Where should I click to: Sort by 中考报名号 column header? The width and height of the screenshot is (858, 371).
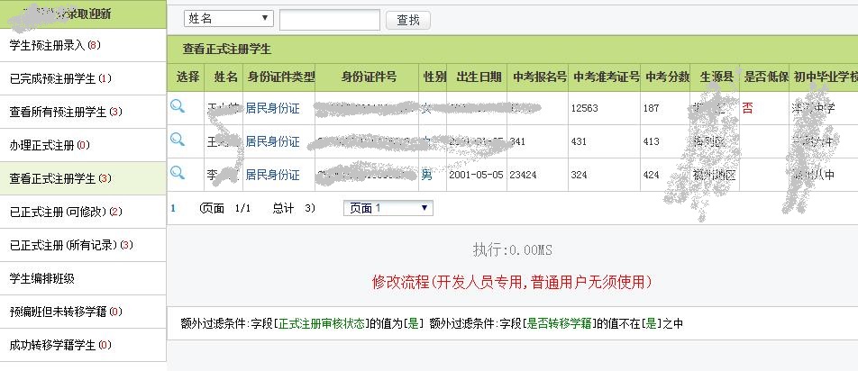pyautogui.click(x=540, y=77)
